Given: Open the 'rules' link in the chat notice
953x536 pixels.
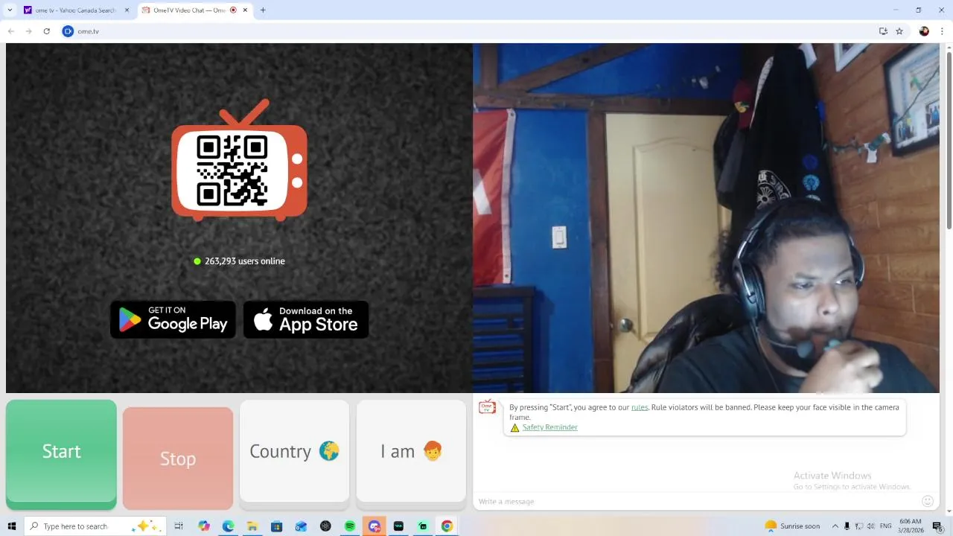Looking at the screenshot, I should click(x=640, y=407).
